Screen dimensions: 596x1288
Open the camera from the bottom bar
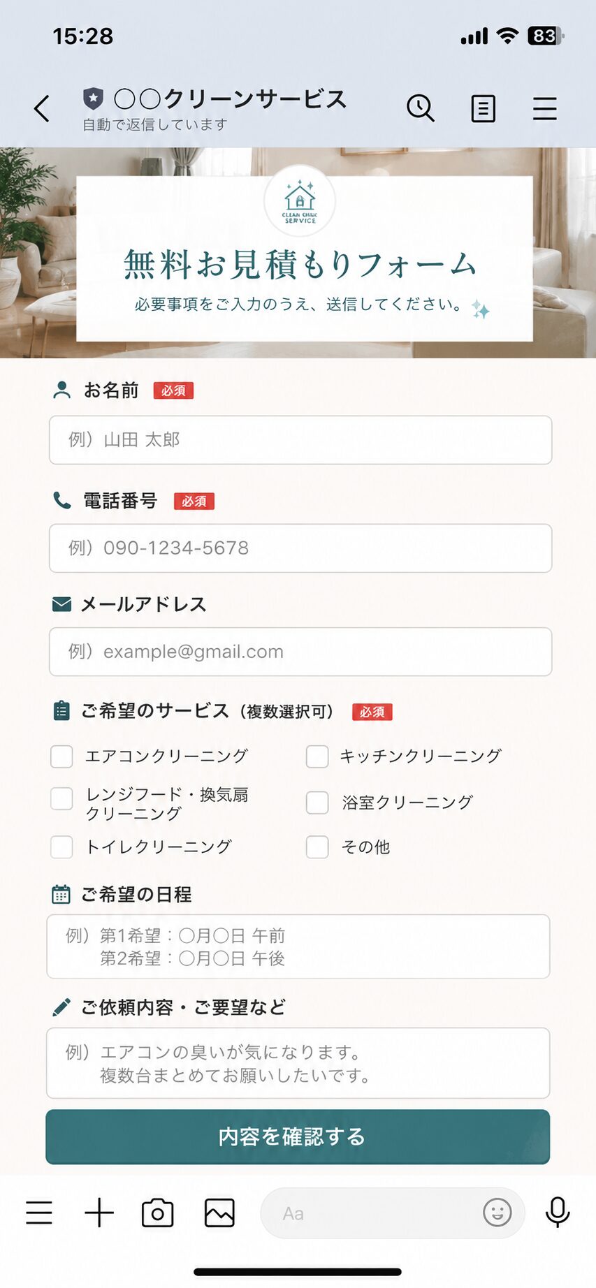158,1213
